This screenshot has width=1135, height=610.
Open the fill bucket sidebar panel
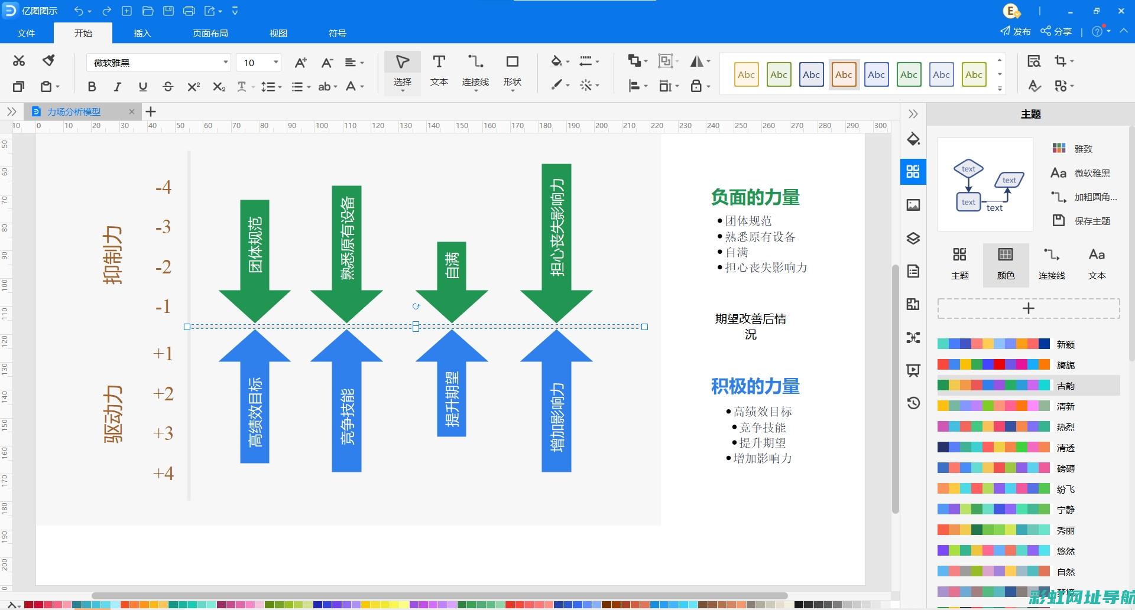[x=913, y=139]
